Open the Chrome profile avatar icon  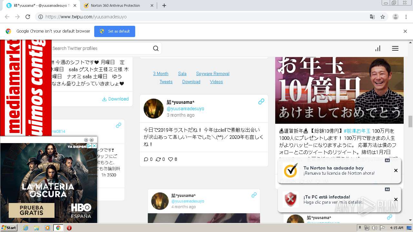396,17
